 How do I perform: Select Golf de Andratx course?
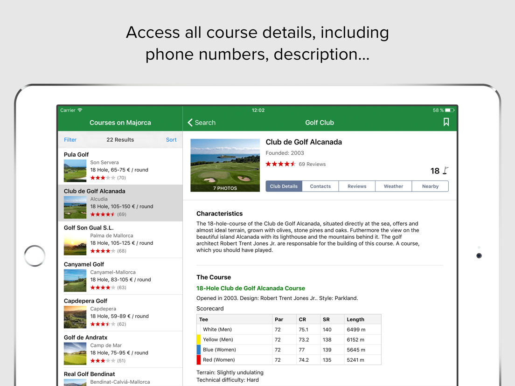click(120, 349)
